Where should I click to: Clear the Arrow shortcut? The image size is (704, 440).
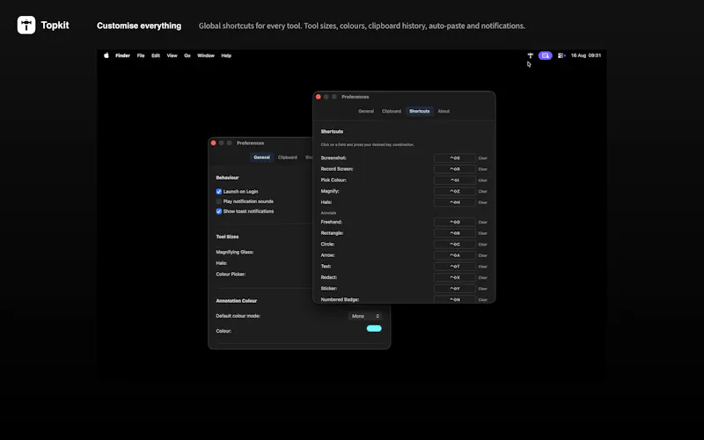482,255
